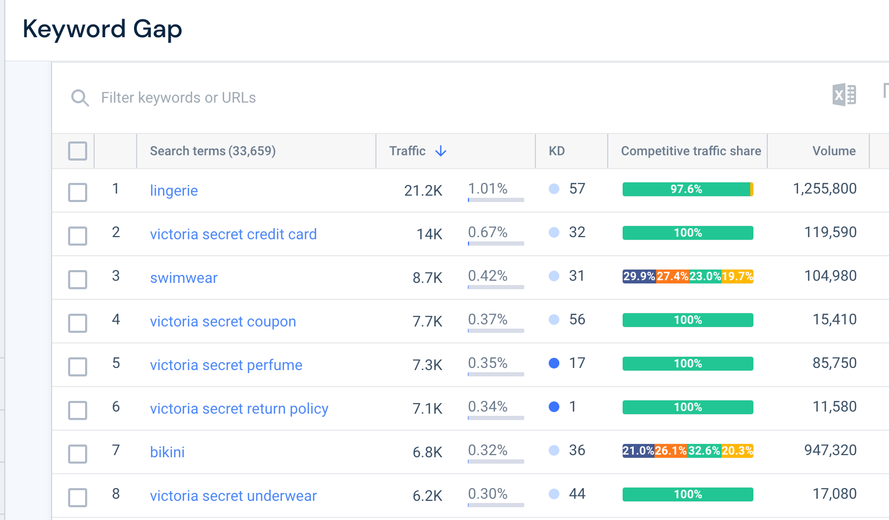Click return policy volume 11,580
889x520 pixels.
pyautogui.click(x=835, y=407)
